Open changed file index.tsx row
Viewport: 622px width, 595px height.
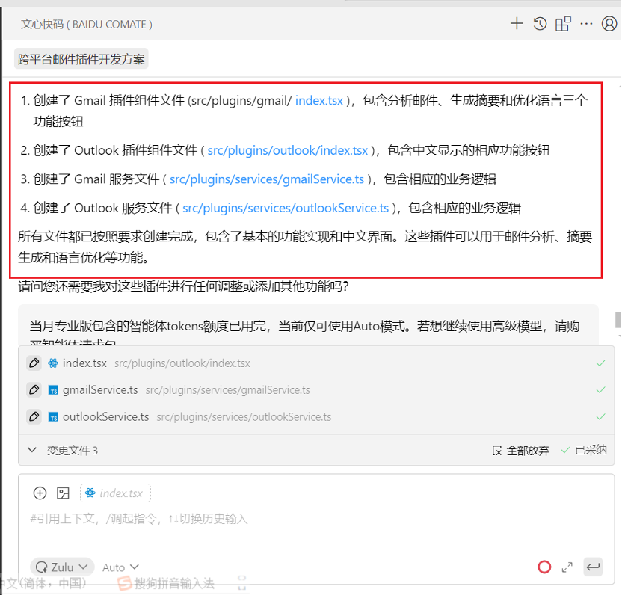tap(316, 363)
